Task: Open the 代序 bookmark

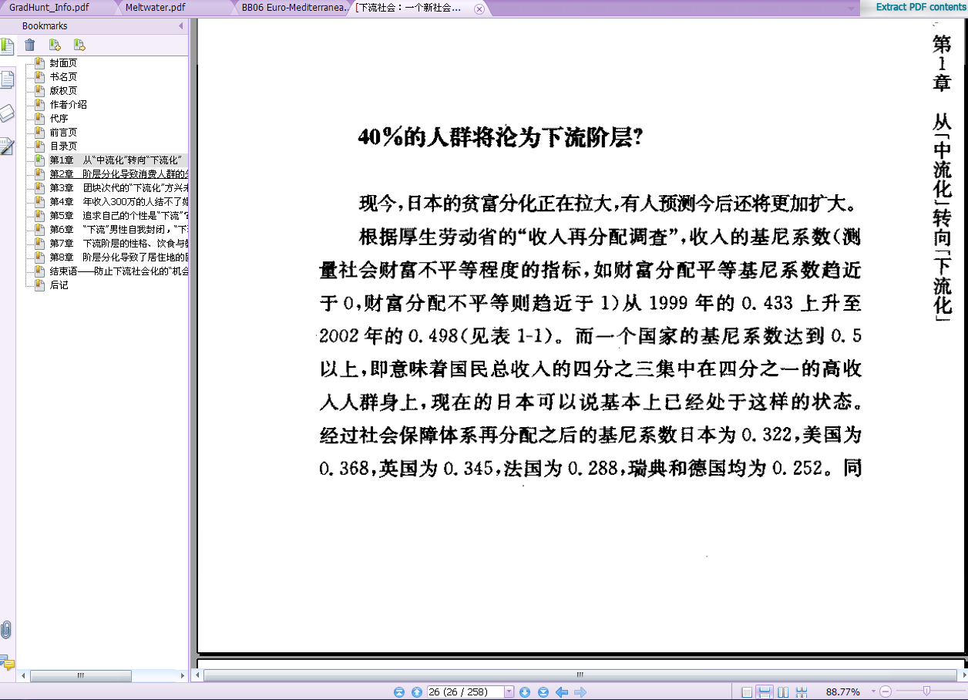Action: (59, 119)
